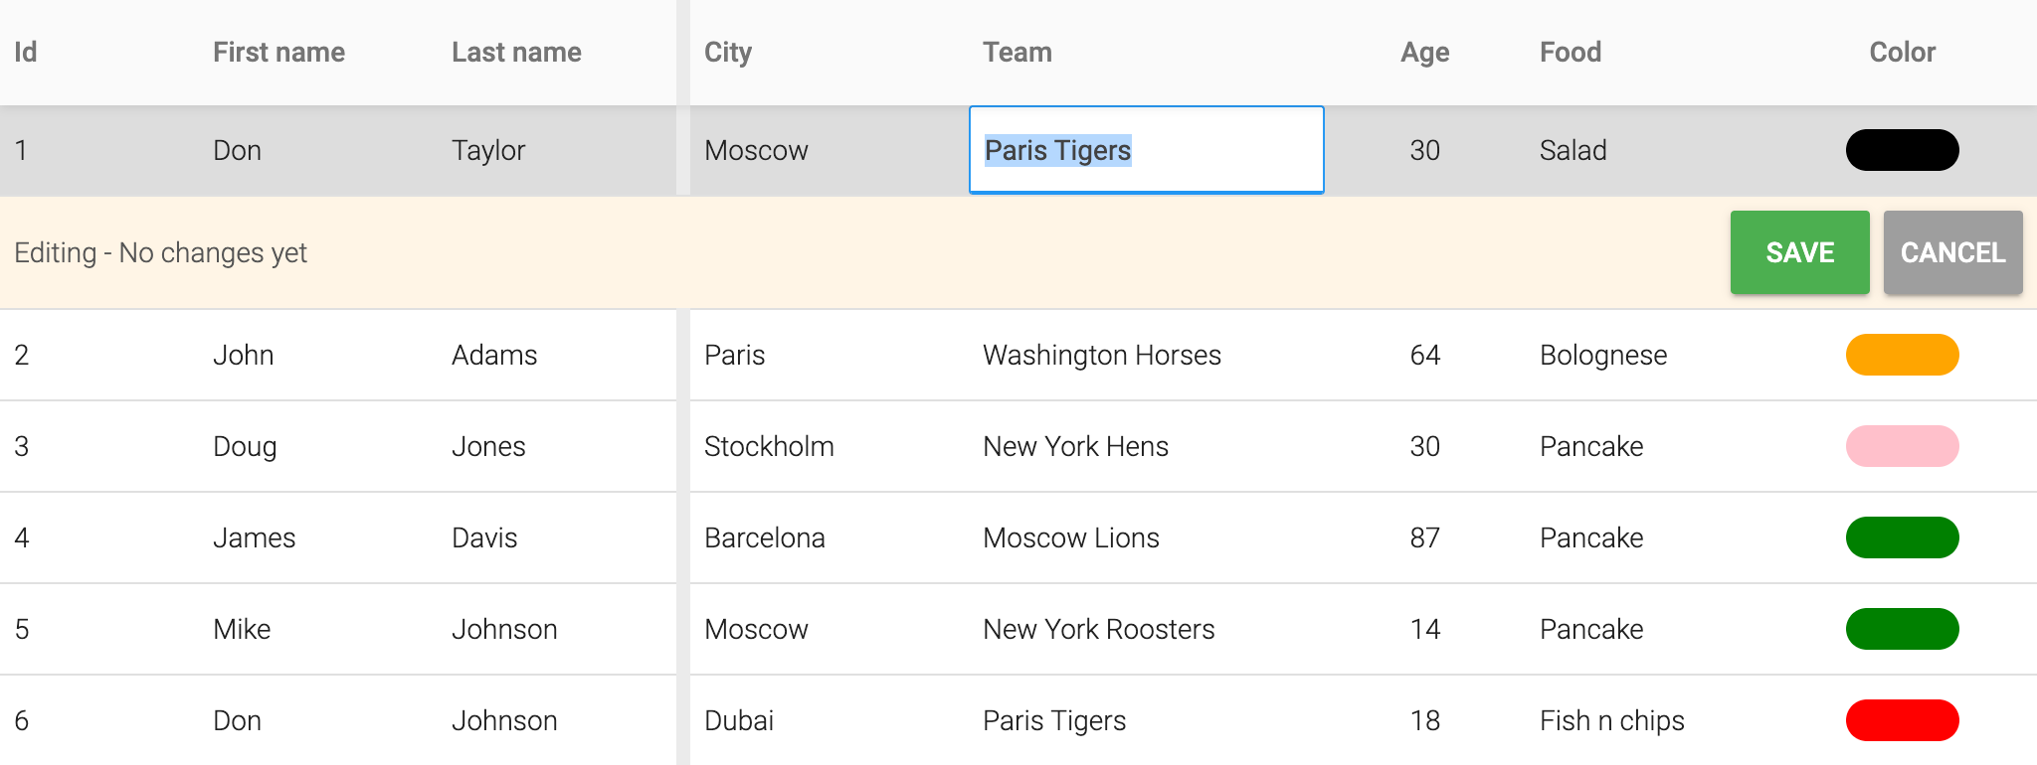Select the Fish n chips food cell
This screenshot has height=765, width=2037.
click(x=1611, y=720)
